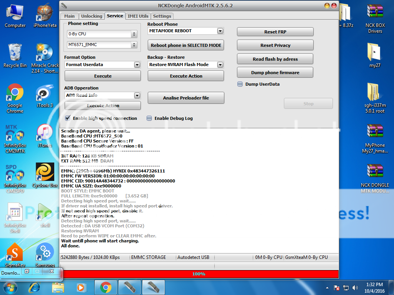Check the Dump UserData option
394x295 pixels.
(x=240, y=84)
